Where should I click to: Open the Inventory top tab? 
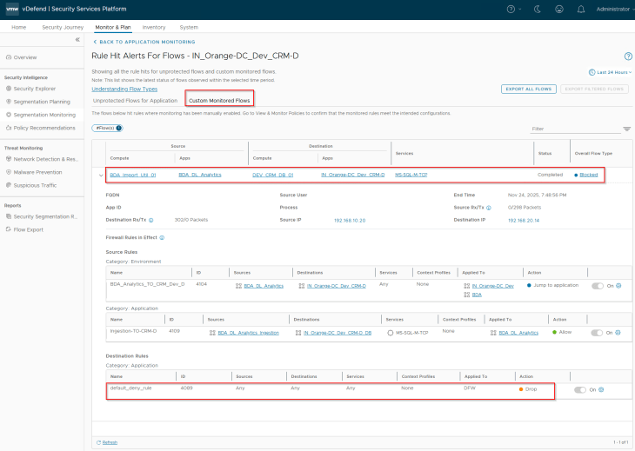(153, 28)
